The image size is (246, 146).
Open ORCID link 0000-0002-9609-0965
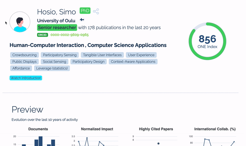(69, 35)
